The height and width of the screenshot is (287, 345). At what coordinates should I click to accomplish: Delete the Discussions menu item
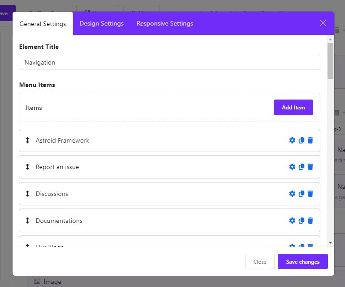[310, 194]
